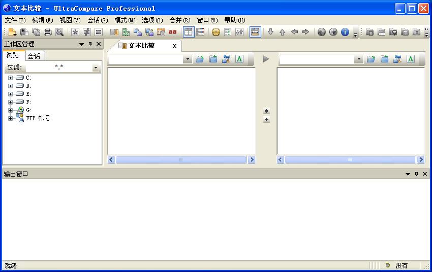This screenshot has width=432, height=272.
Task: Click the folder icon labeled 0101 in right toolbar
Action: tap(382, 32)
